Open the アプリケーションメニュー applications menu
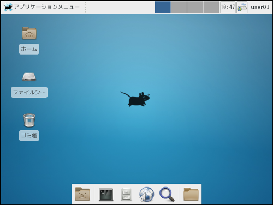Image resolution: width=273 pixels, height=205 pixels. (x=41, y=7)
